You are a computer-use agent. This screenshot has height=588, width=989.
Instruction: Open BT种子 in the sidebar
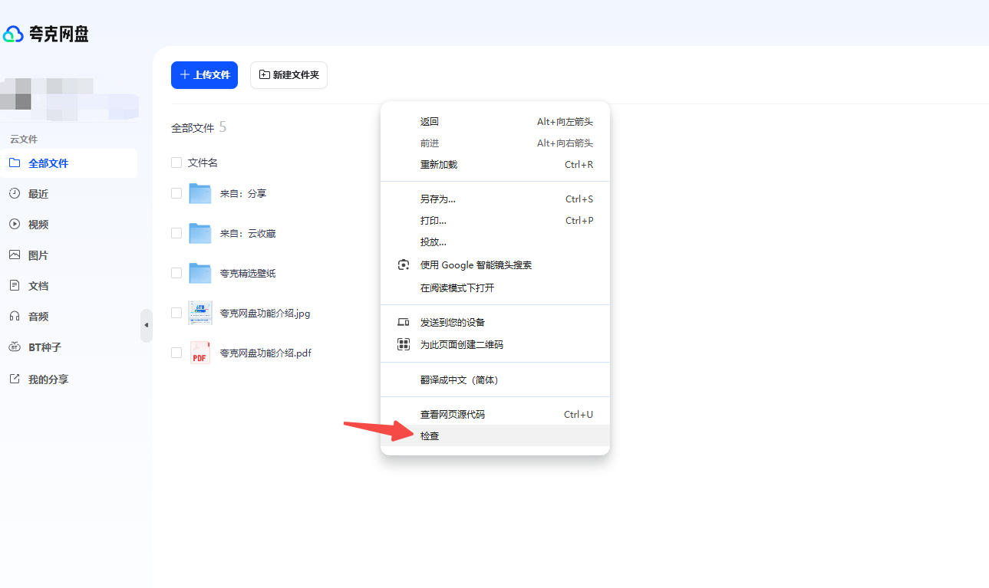[x=44, y=347]
